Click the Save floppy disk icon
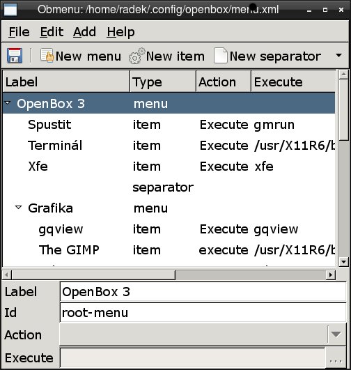The height and width of the screenshot is (370, 351). (x=15, y=56)
